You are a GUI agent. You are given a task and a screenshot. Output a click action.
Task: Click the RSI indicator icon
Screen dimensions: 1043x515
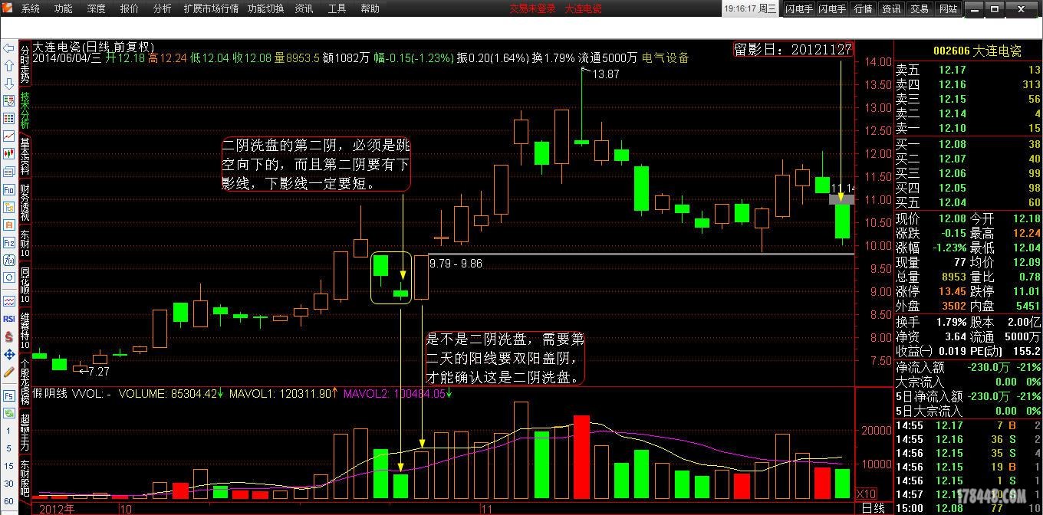click(x=8, y=318)
